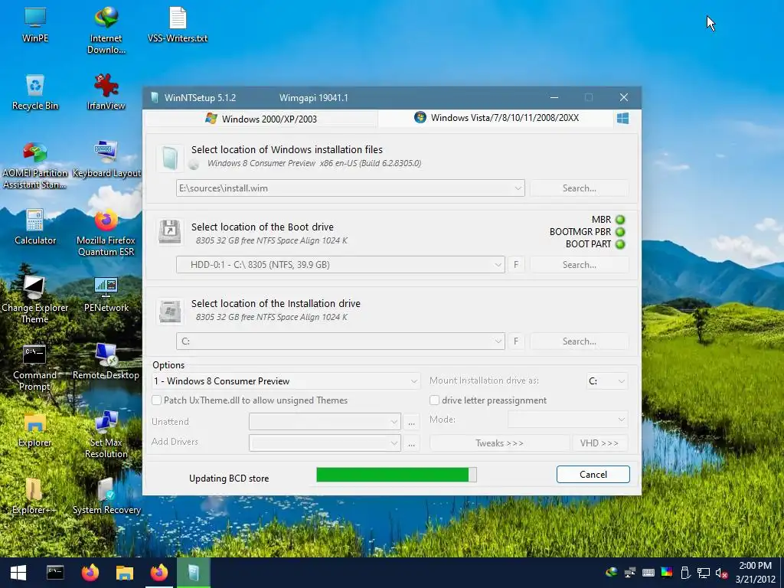Click the green MBR status indicator
Image resolution: width=784 pixels, height=588 pixels.
620,220
